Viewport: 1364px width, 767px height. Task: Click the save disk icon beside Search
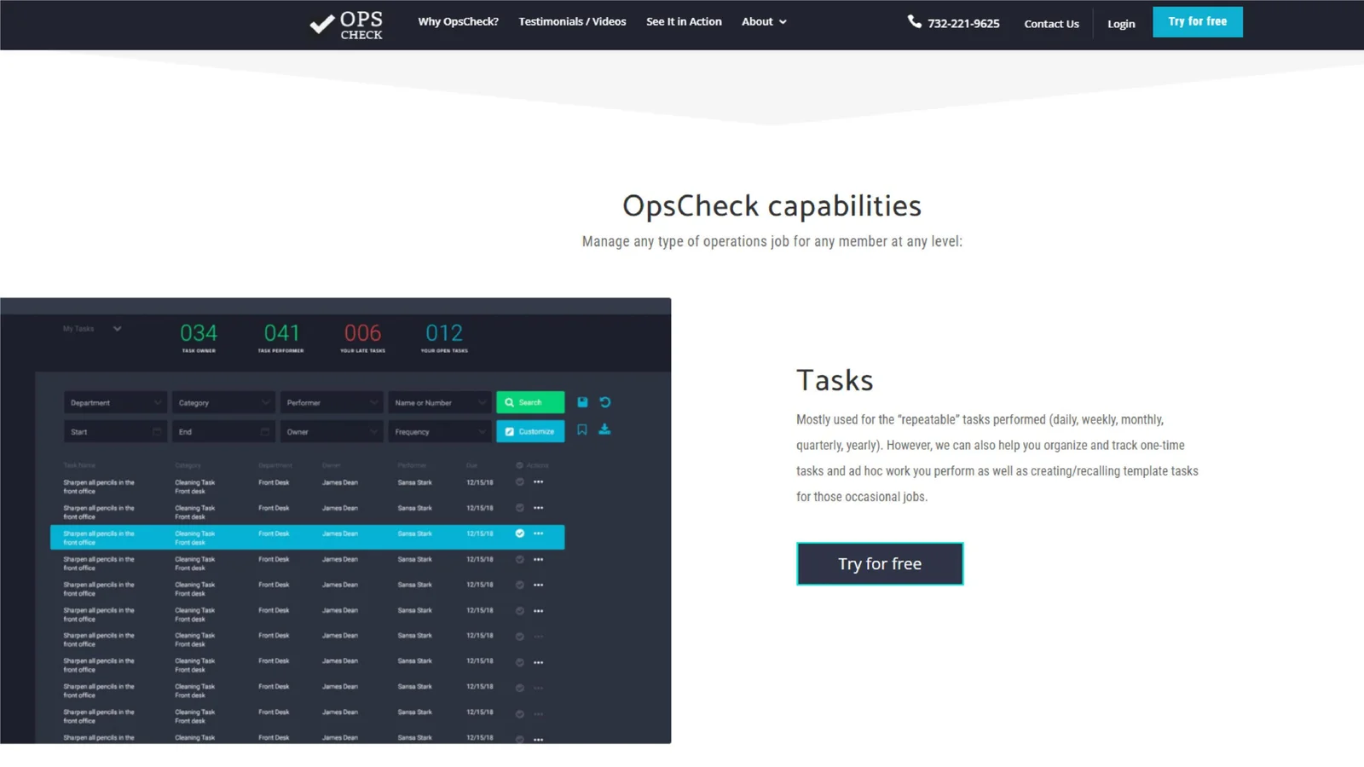coord(582,402)
